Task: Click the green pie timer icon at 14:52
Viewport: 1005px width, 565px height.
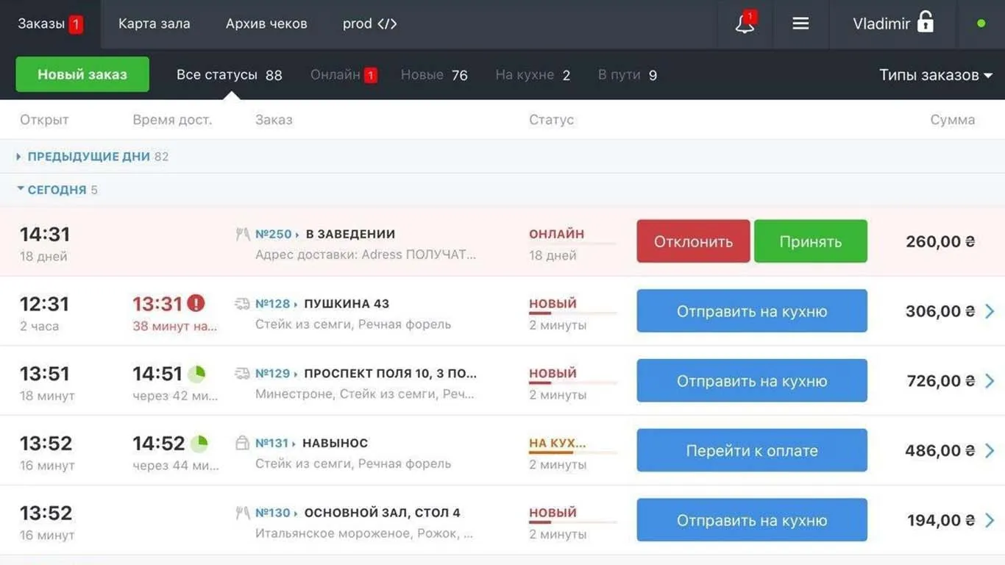Action: (x=199, y=444)
